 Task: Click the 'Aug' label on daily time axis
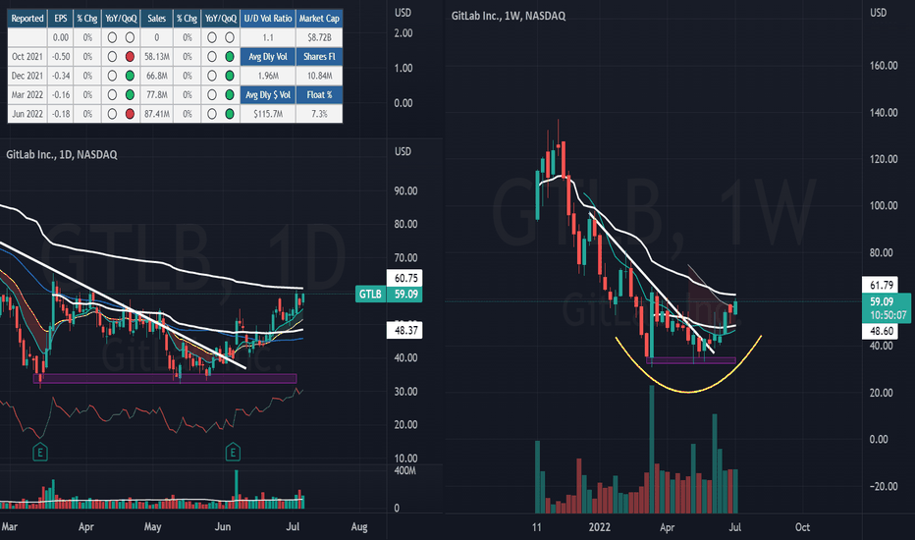359,526
